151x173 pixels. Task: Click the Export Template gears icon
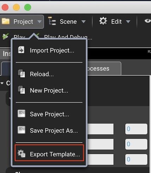click(x=22, y=154)
